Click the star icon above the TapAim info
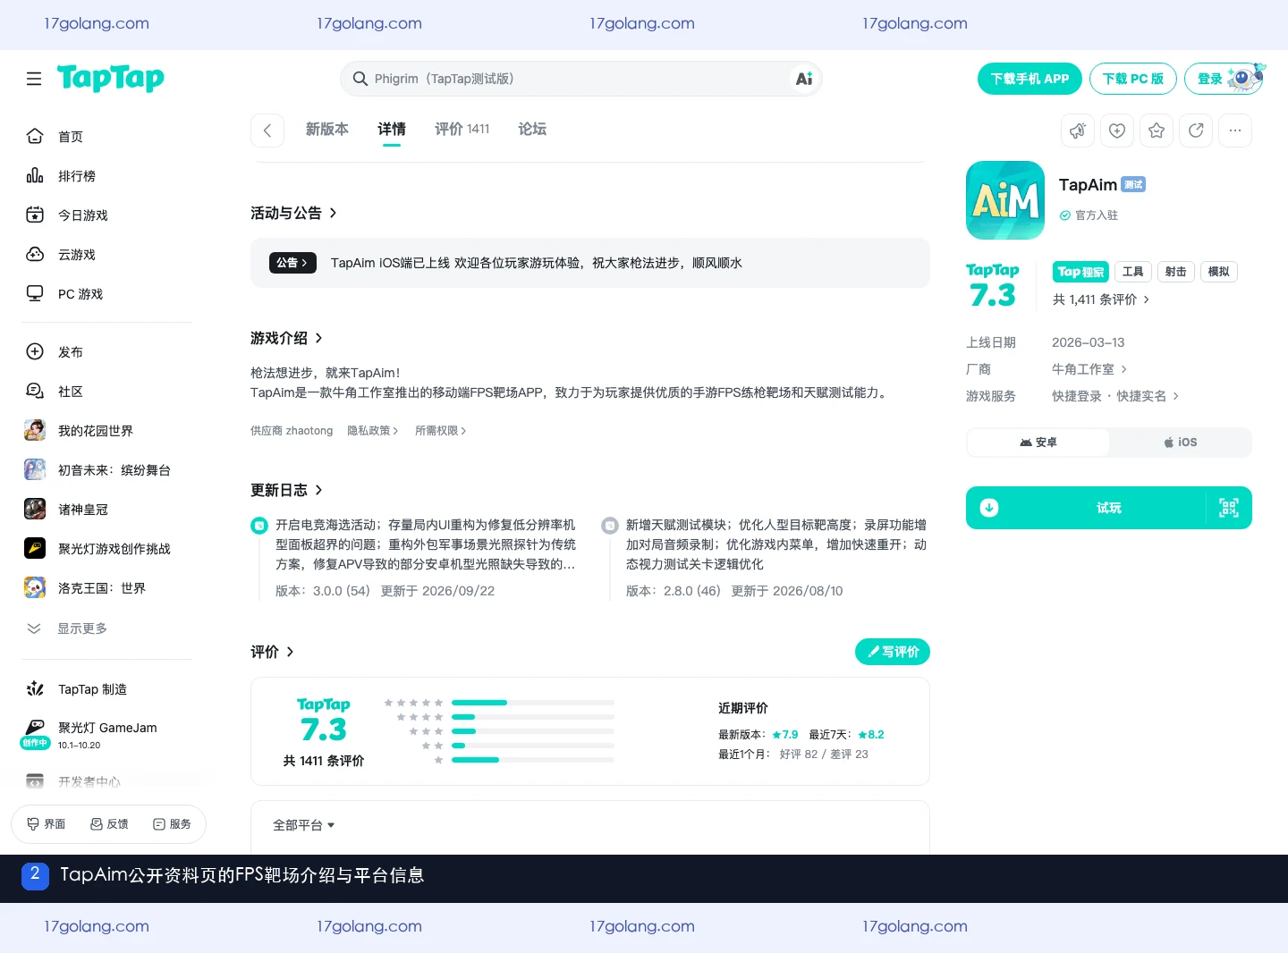 (1157, 131)
